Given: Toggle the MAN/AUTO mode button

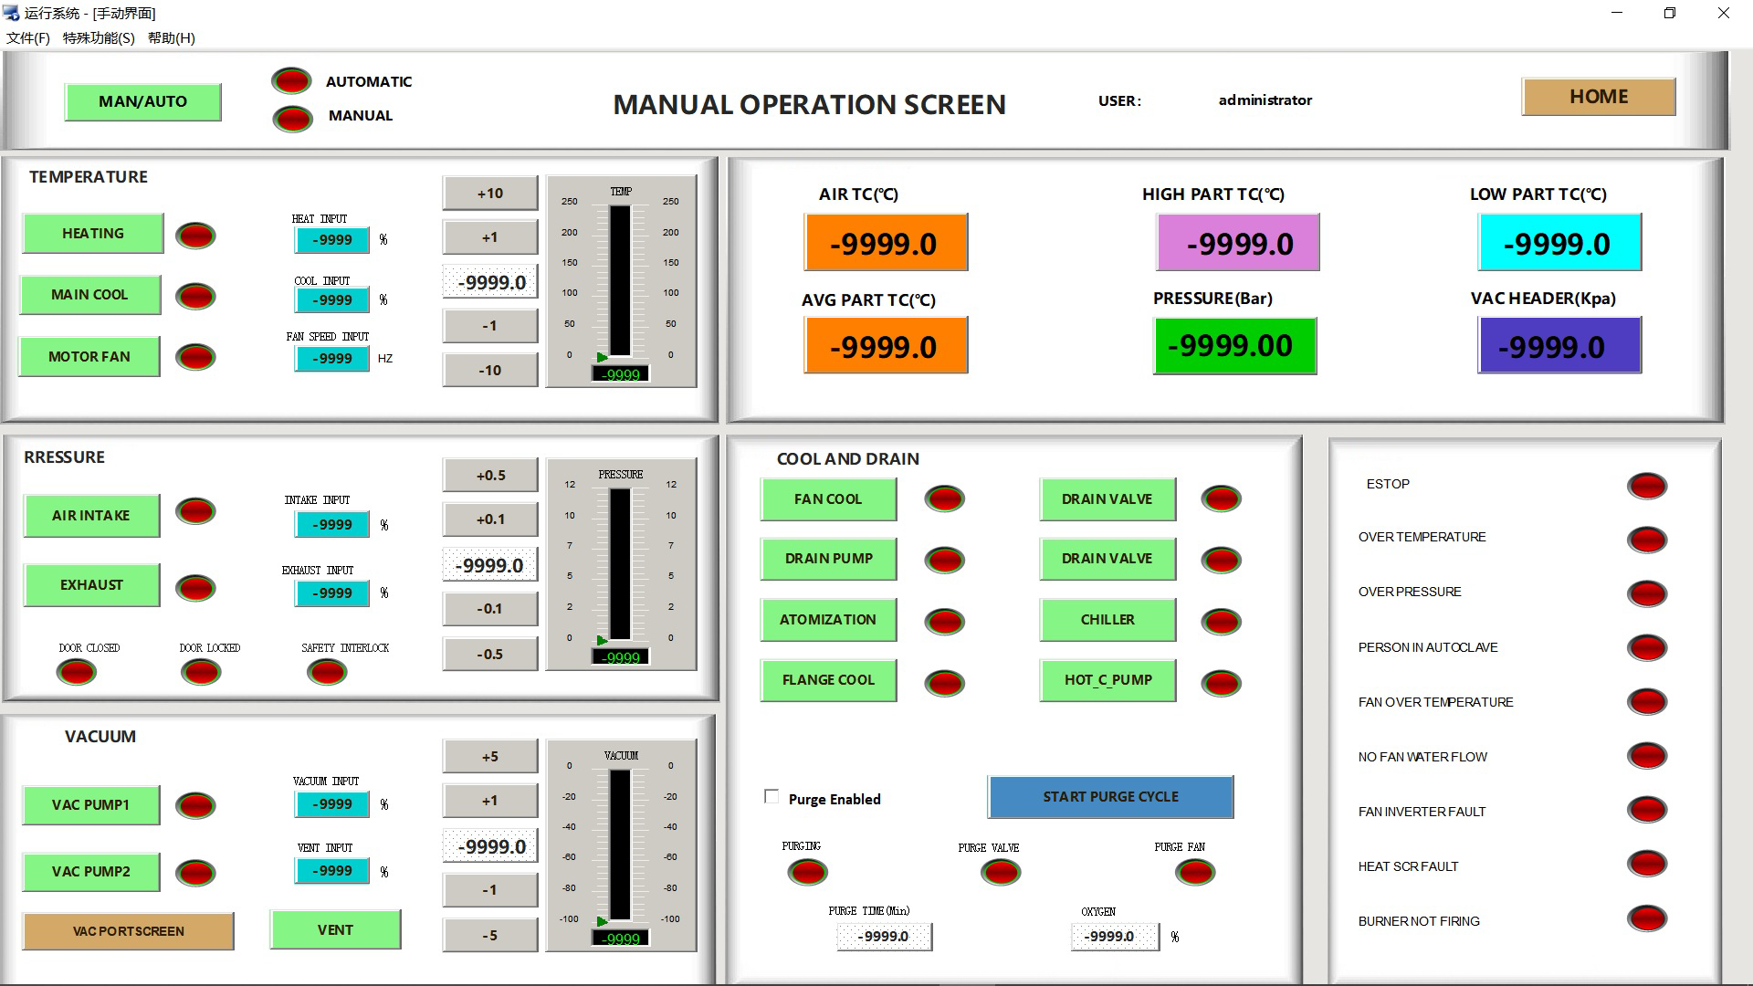Looking at the screenshot, I should click(142, 101).
